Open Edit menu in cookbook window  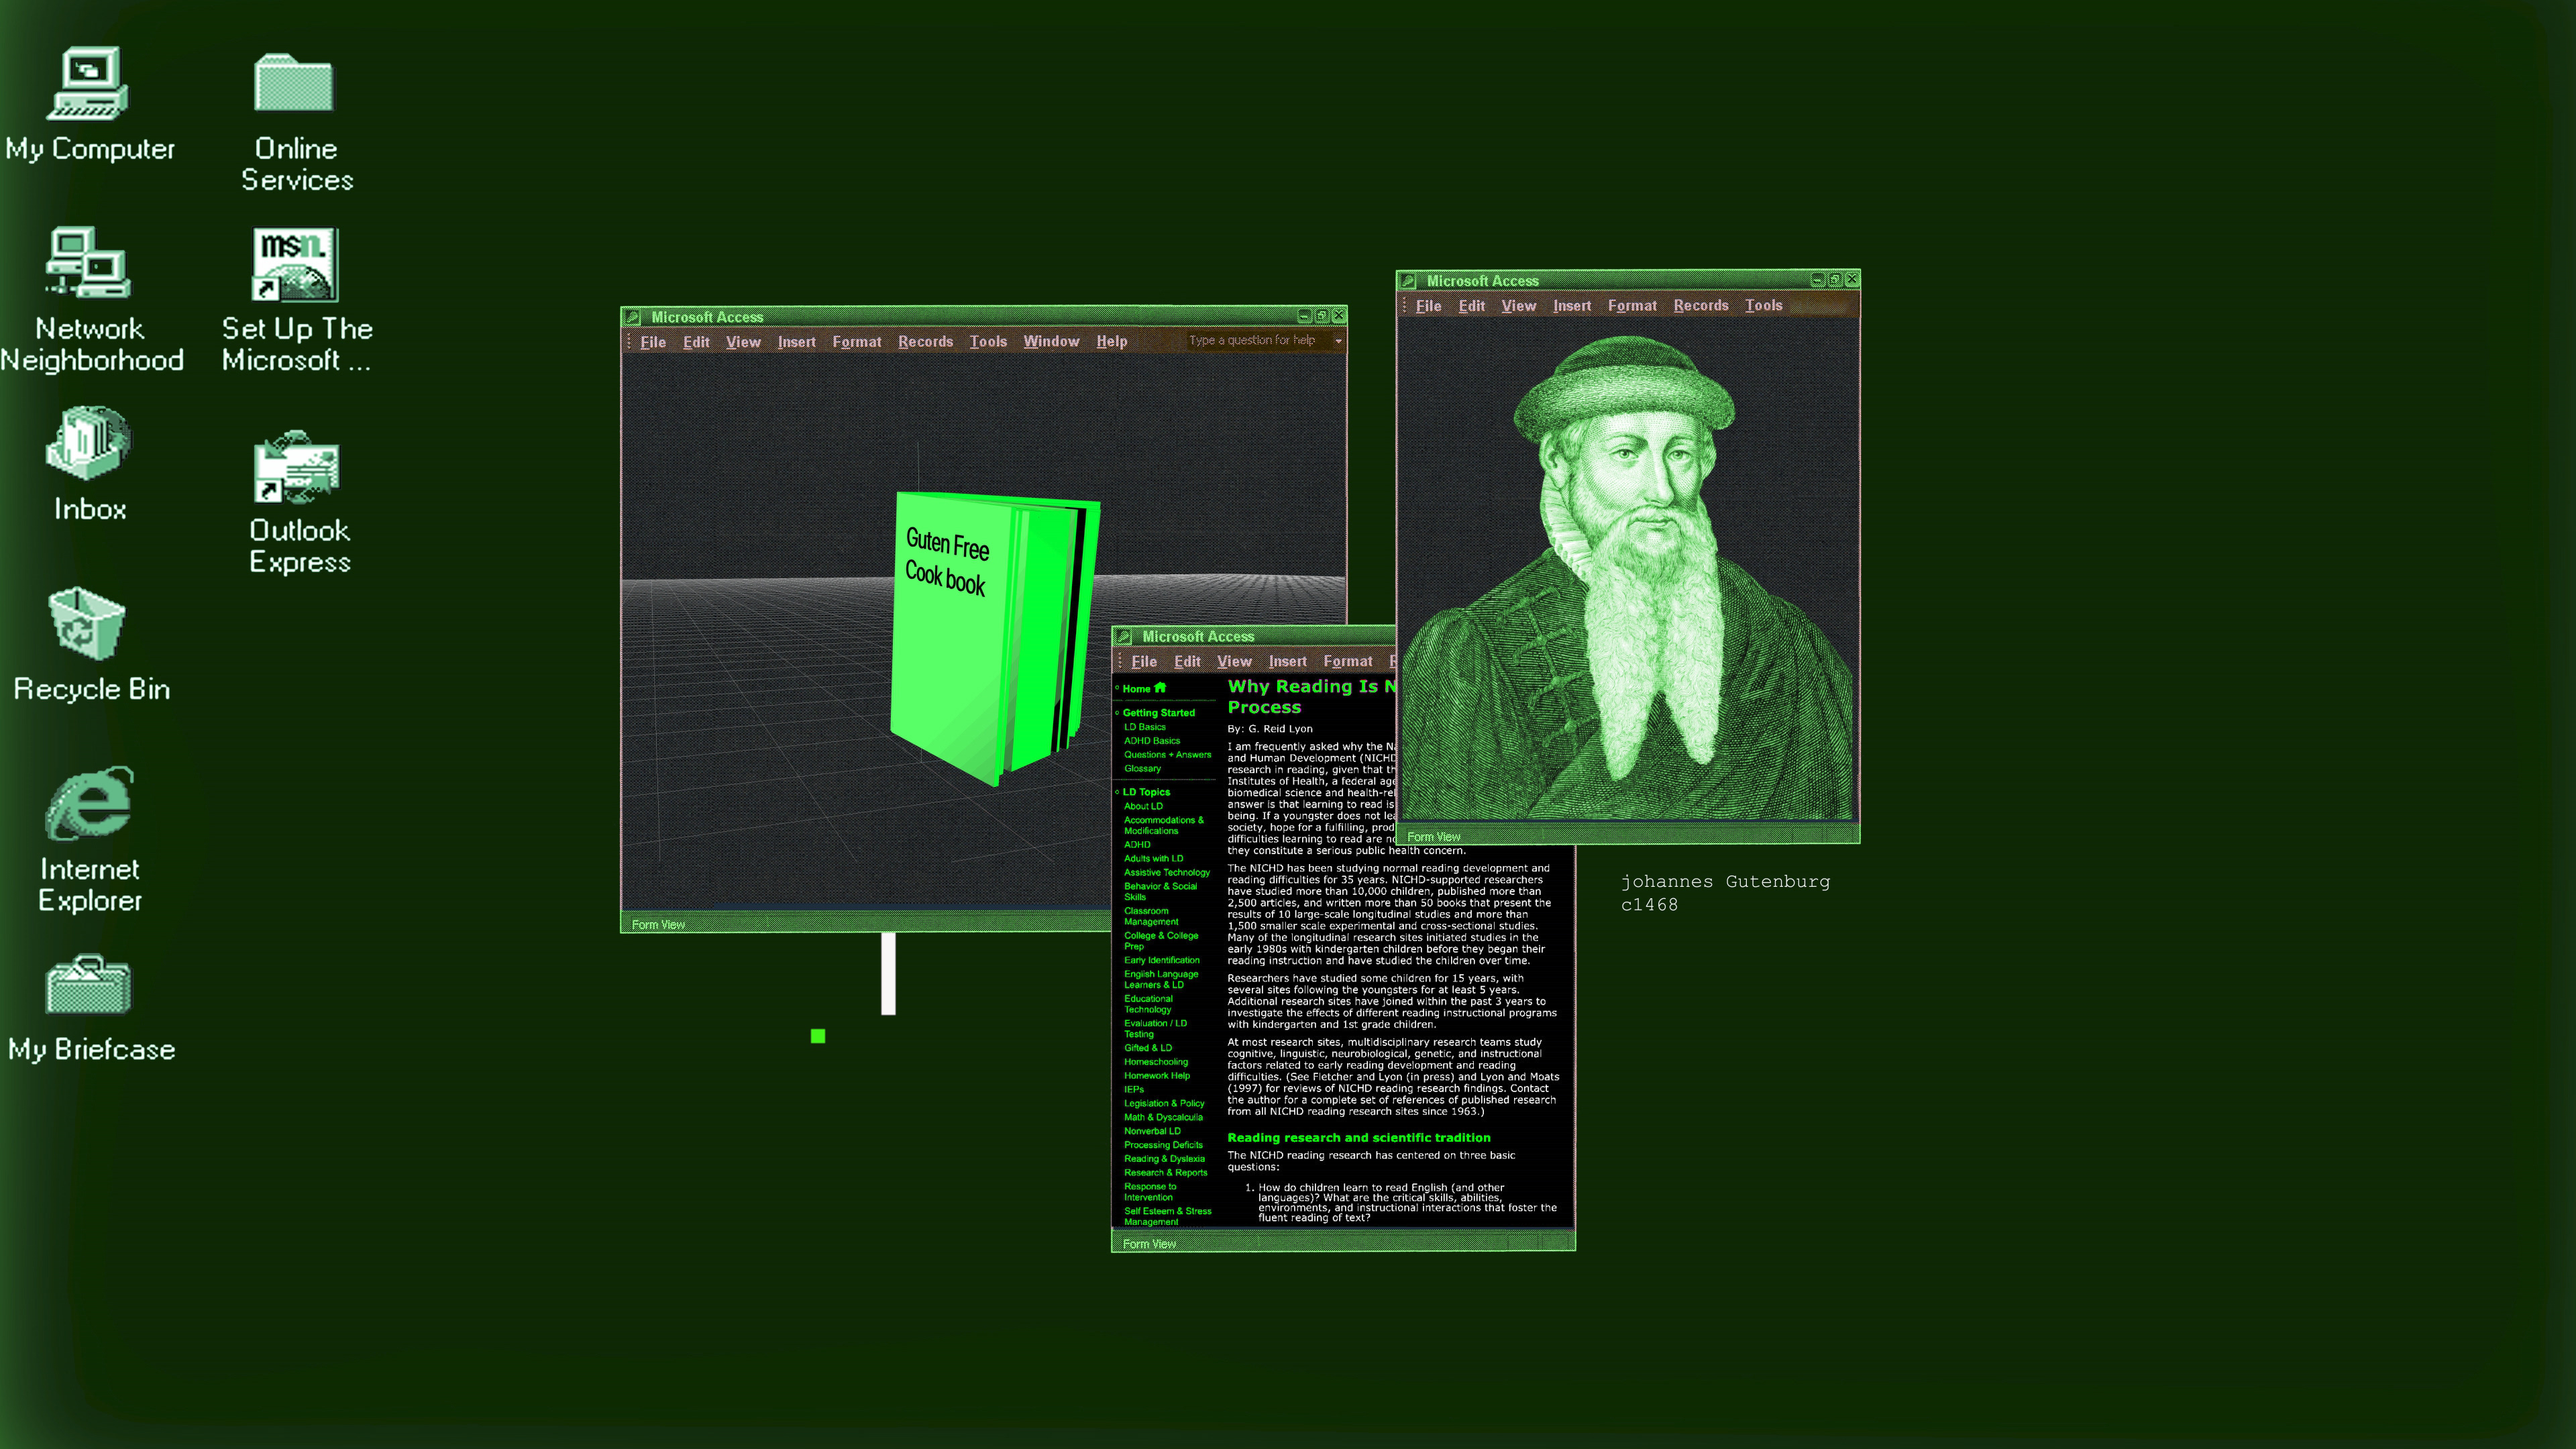click(x=696, y=342)
